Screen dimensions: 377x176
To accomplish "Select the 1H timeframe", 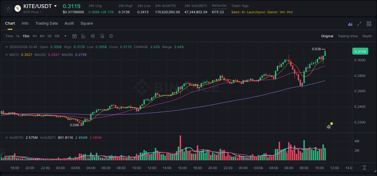I will coord(34,36).
